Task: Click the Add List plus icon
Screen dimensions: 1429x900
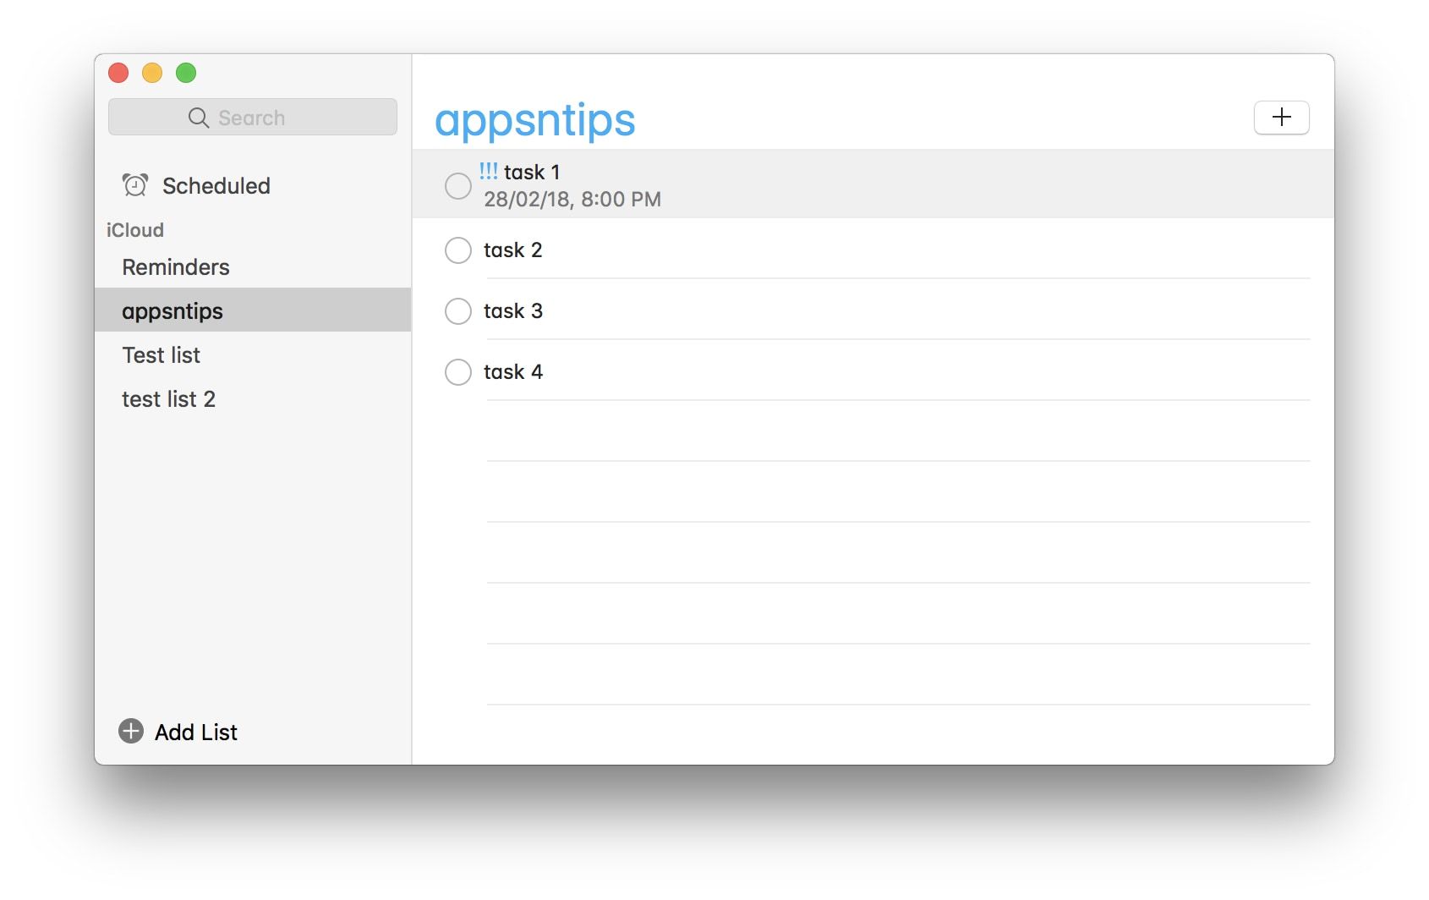Action: (x=131, y=731)
